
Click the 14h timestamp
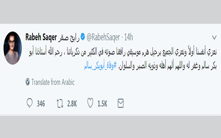pyautogui.click(x=128, y=37)
